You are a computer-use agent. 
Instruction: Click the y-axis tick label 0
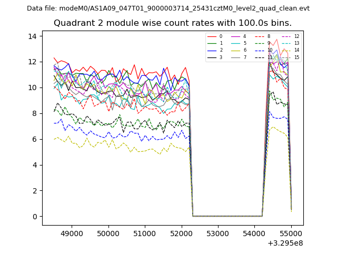[35, 217]
